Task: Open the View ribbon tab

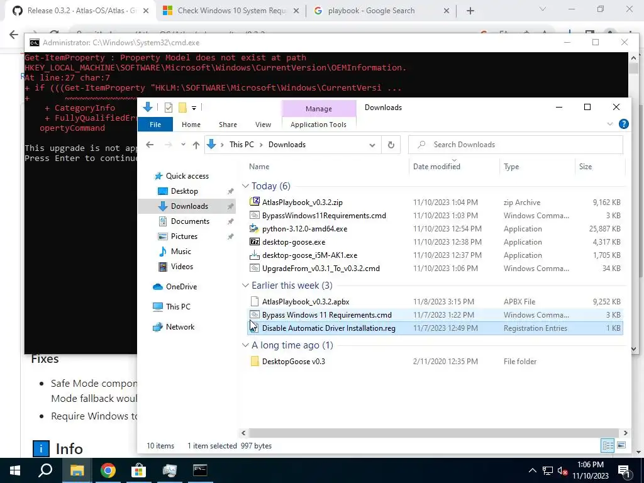Action: [x=263, y=125]
